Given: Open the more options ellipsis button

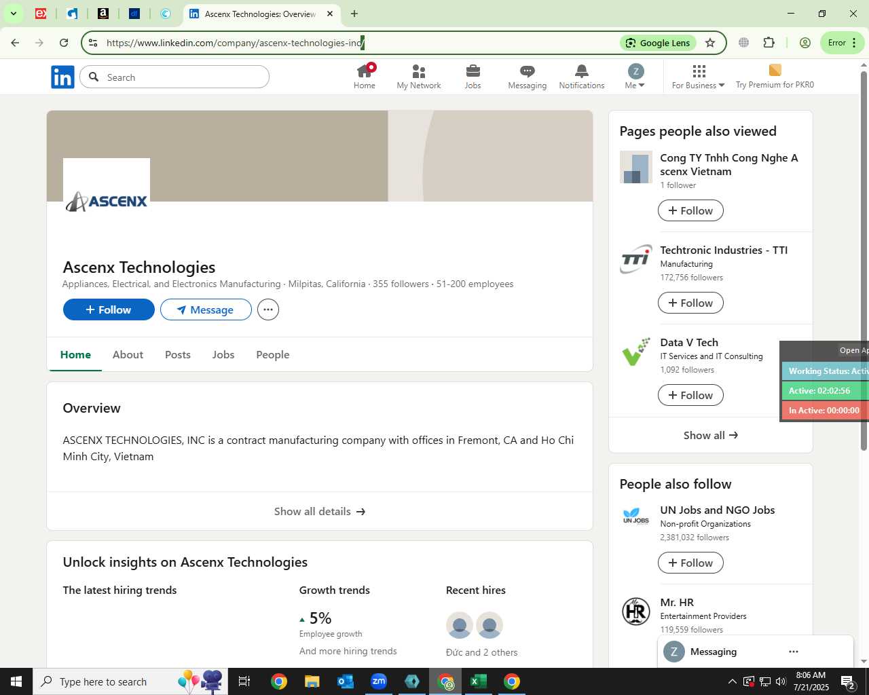Looking at the screenshot, I should pyautogui.click(x=268, y=309).
